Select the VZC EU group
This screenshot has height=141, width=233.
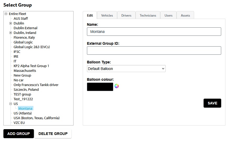(x=19, y=123)
